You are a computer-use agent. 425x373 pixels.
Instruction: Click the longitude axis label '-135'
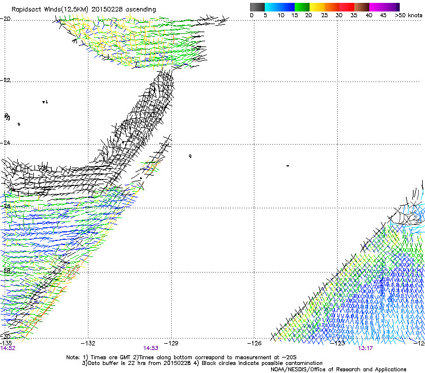(6, 343)
